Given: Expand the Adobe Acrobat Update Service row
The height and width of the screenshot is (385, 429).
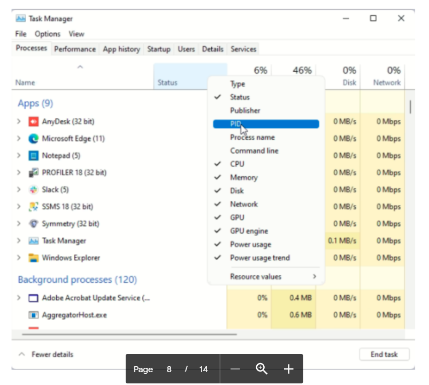Looking at the screenshot, I should 19,298.
